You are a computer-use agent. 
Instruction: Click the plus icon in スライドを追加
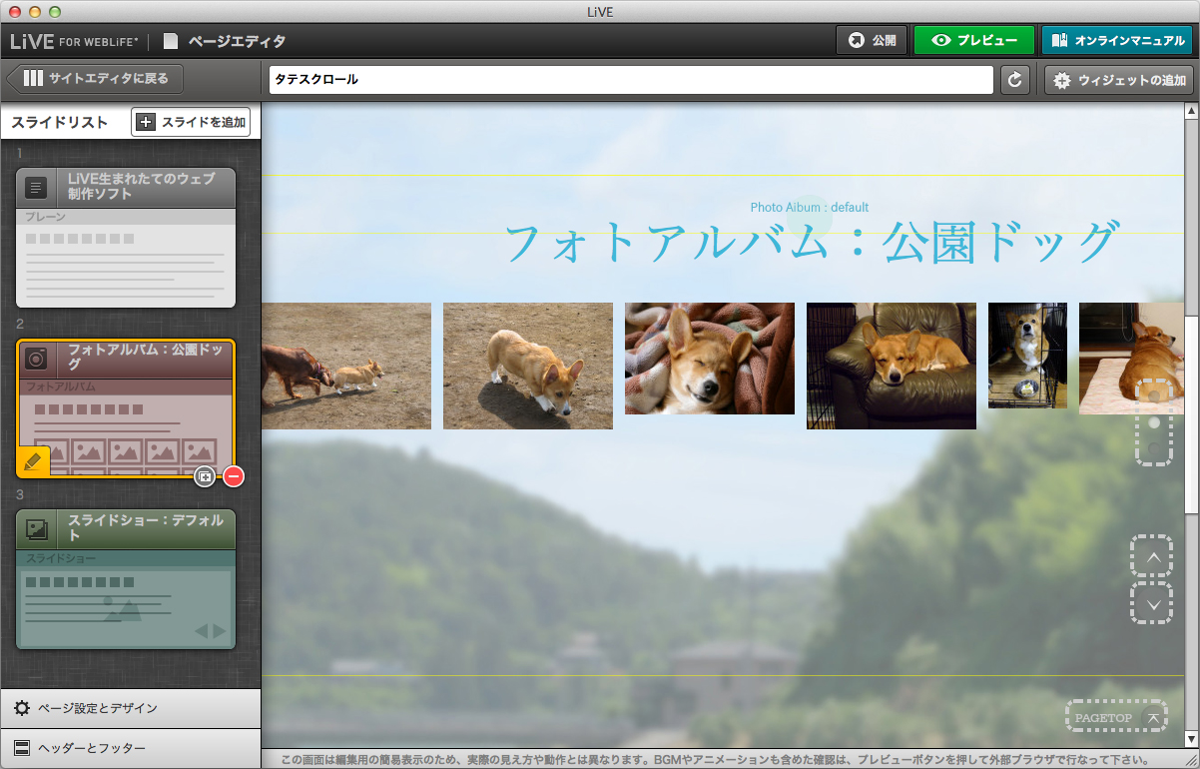pos(146,122)
